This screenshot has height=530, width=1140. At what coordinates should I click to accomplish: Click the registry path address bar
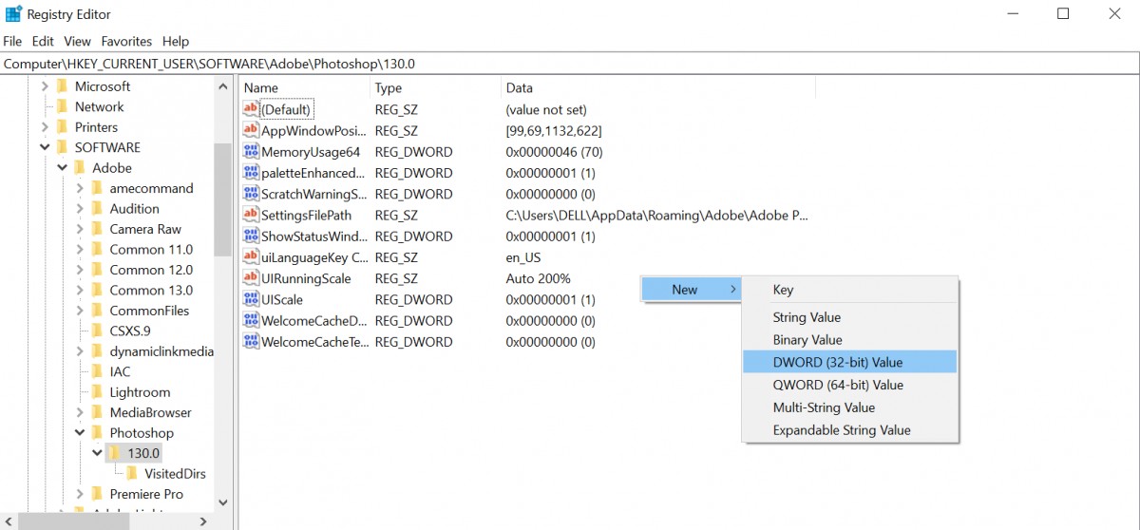point(570,64)
